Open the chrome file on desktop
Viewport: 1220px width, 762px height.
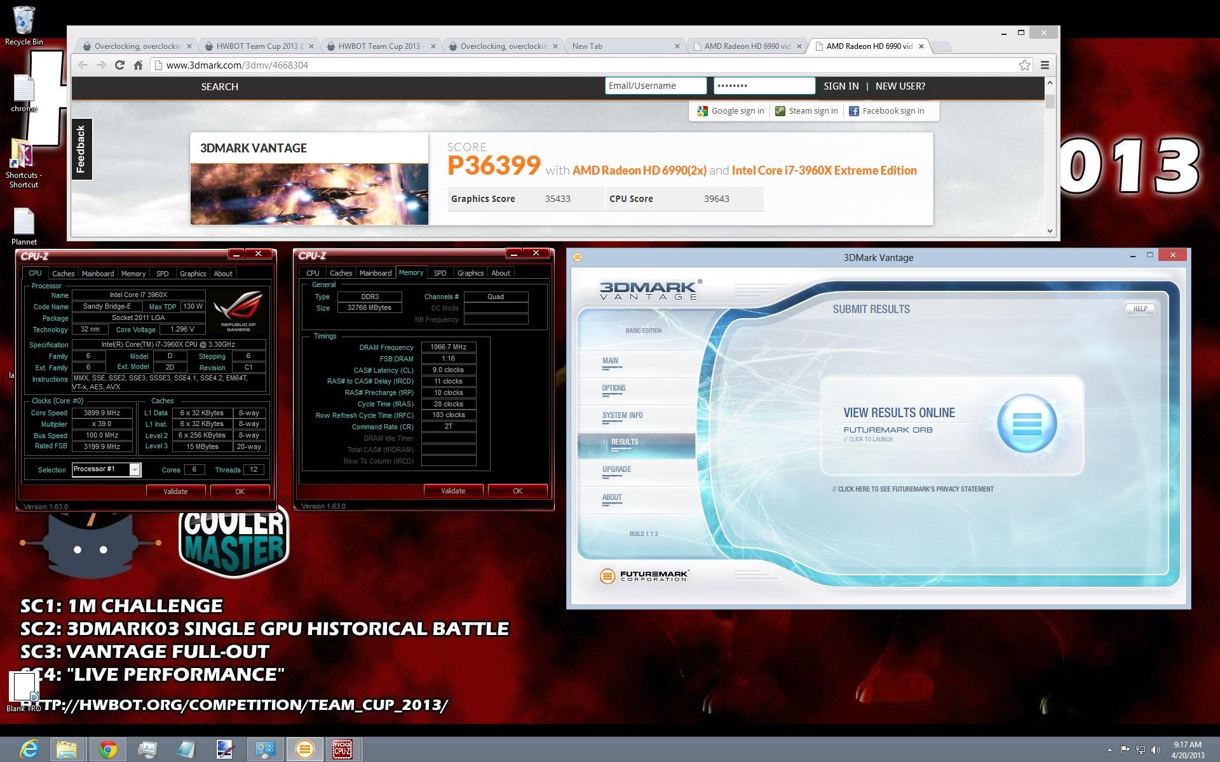pyautogui.click(x=24, y=93)
